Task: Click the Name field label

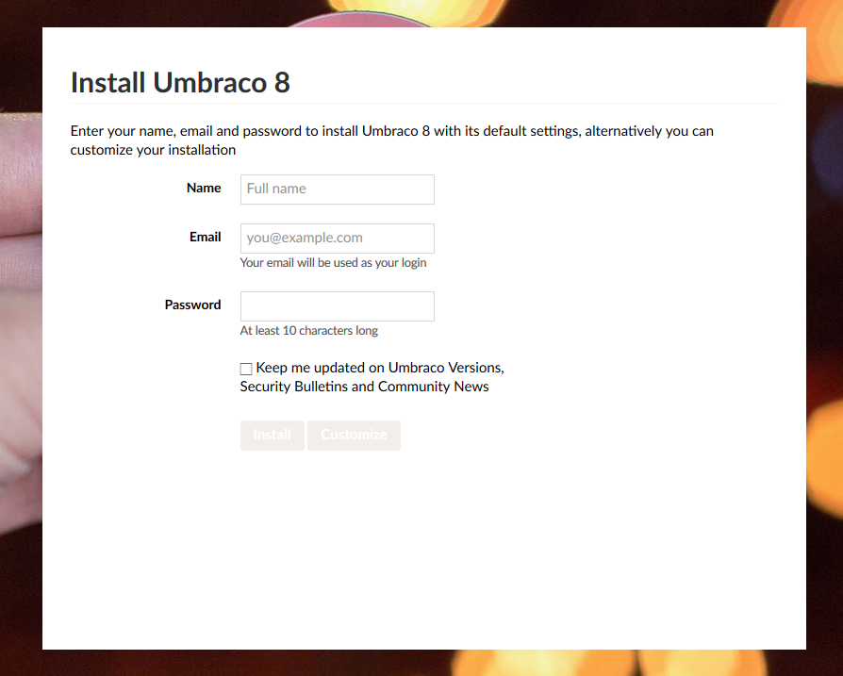Action: (x=204, y=188)
